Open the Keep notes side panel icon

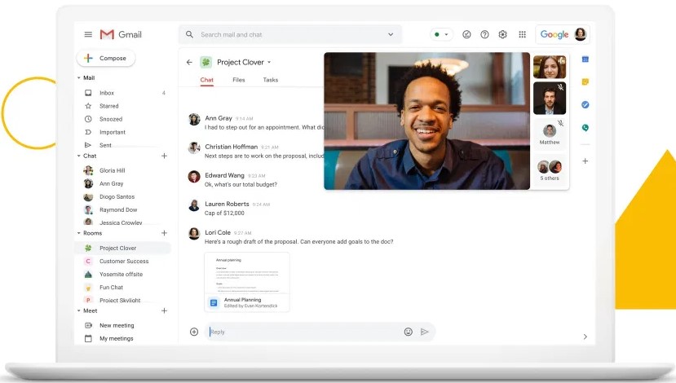point(585,81)
